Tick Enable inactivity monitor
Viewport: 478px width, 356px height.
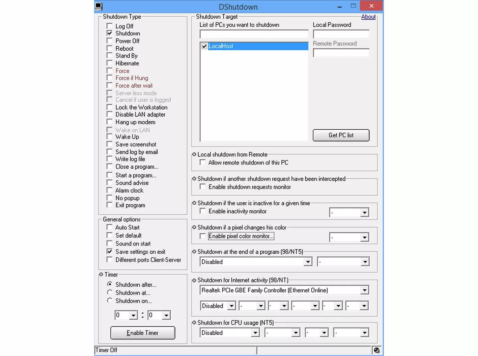pos(202,211)
